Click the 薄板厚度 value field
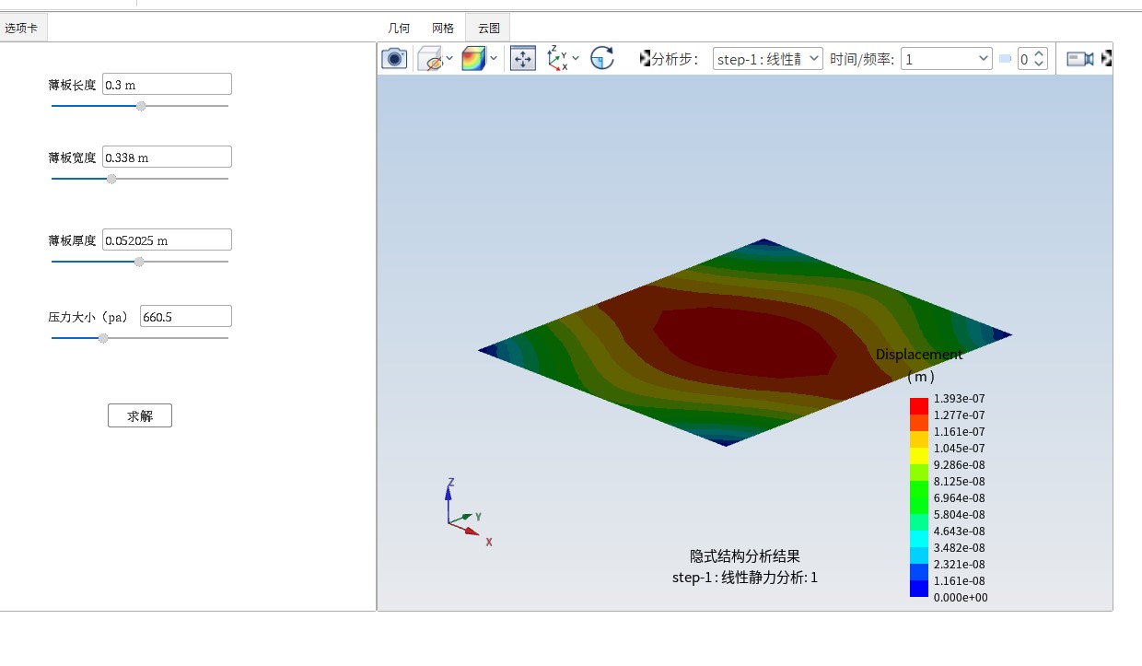 166,239
